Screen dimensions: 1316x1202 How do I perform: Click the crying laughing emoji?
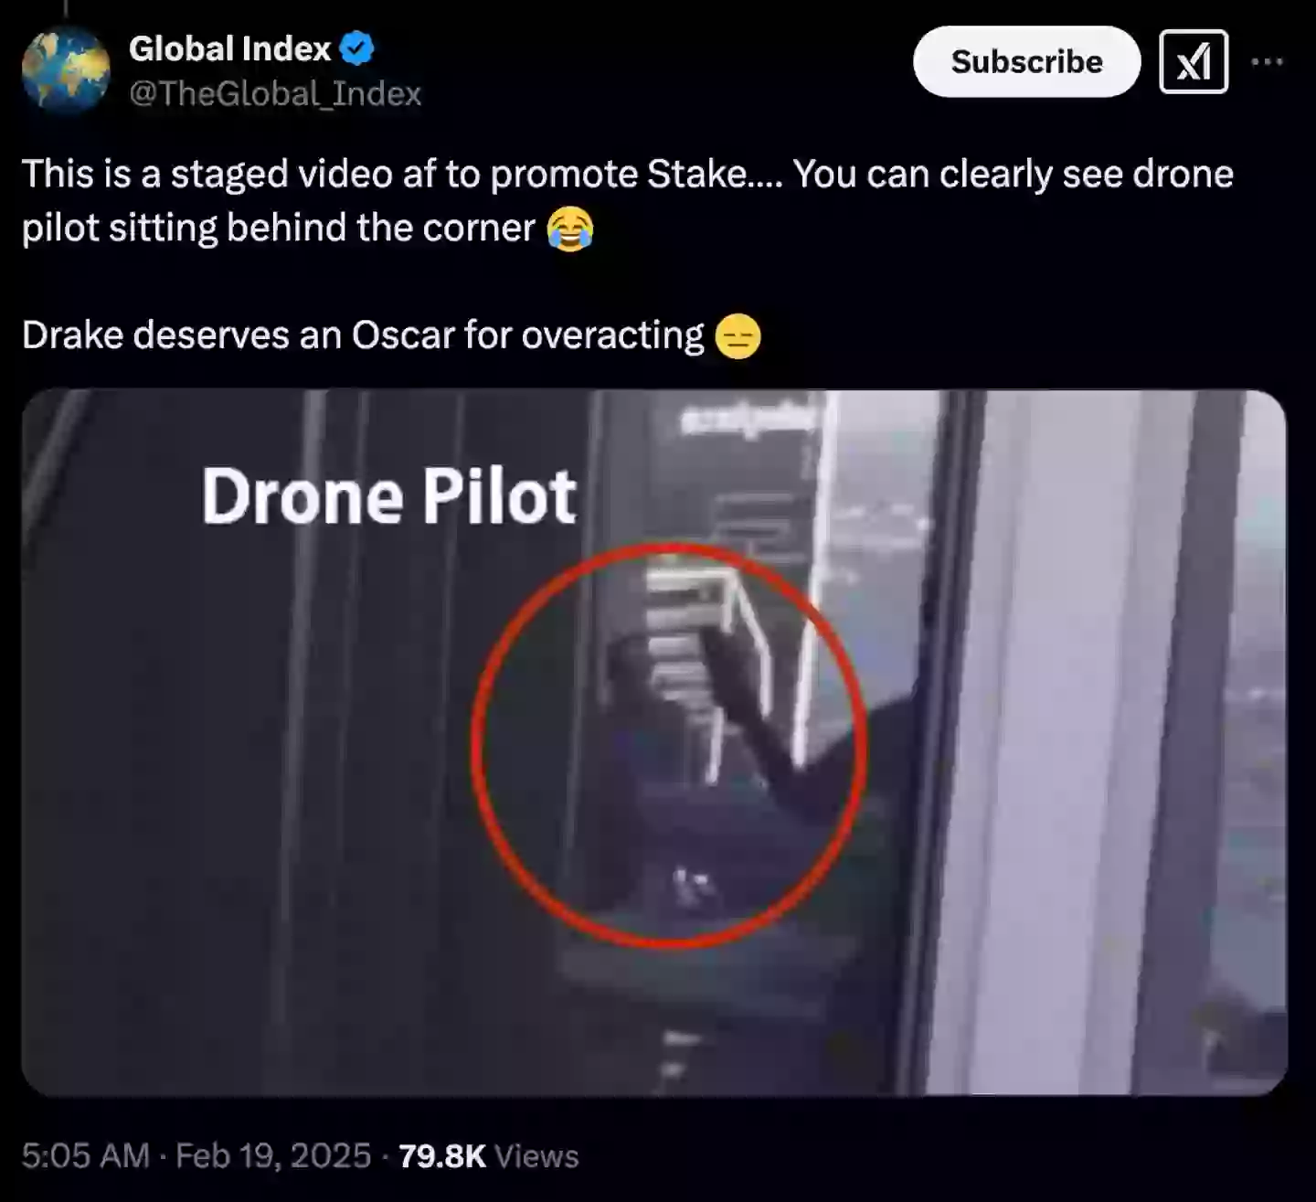pyautogui.click(x=569, y=229)
